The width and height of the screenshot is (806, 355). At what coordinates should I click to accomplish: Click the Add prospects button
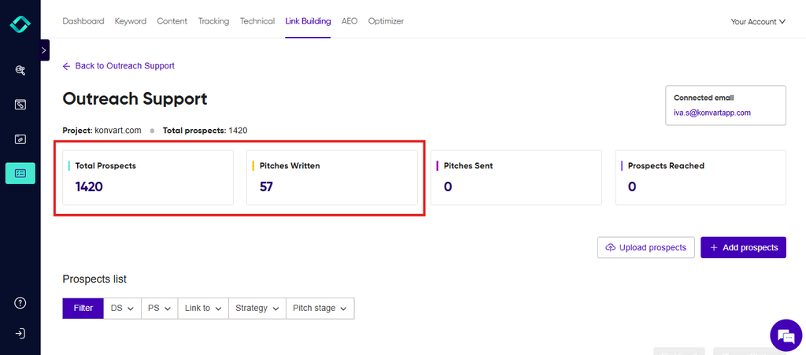pos(743,248)
